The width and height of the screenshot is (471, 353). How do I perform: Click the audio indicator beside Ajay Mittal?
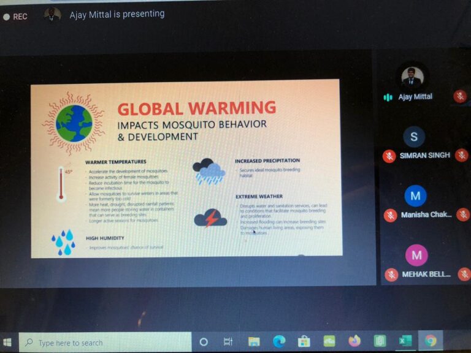388,97
